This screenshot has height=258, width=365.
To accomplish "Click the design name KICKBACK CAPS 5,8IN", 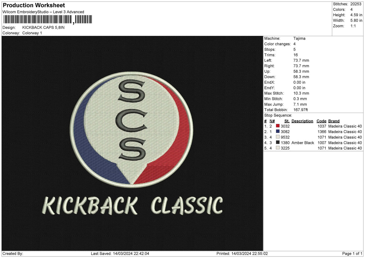I will (x=43, y=28).
